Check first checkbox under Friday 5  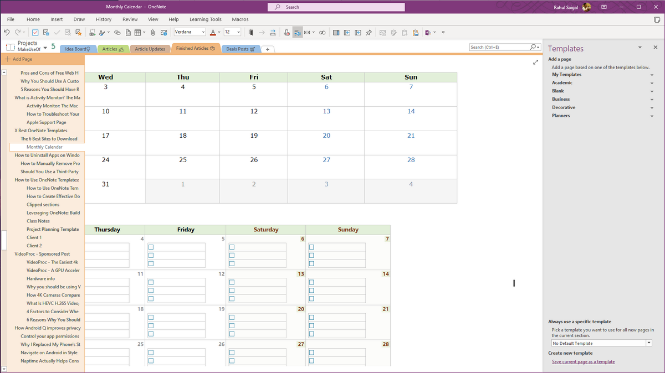point(151,247)
